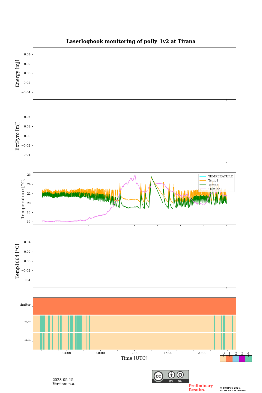Click the orange shutter status band
262x393 pixels.
coord(134,306)
